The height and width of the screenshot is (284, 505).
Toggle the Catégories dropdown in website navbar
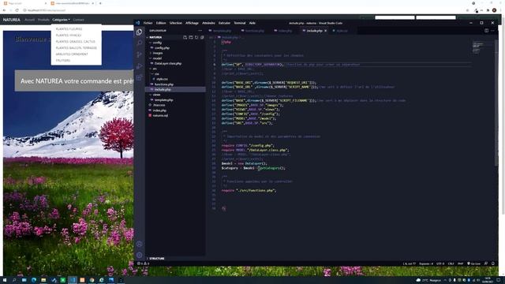coord(62,20)
